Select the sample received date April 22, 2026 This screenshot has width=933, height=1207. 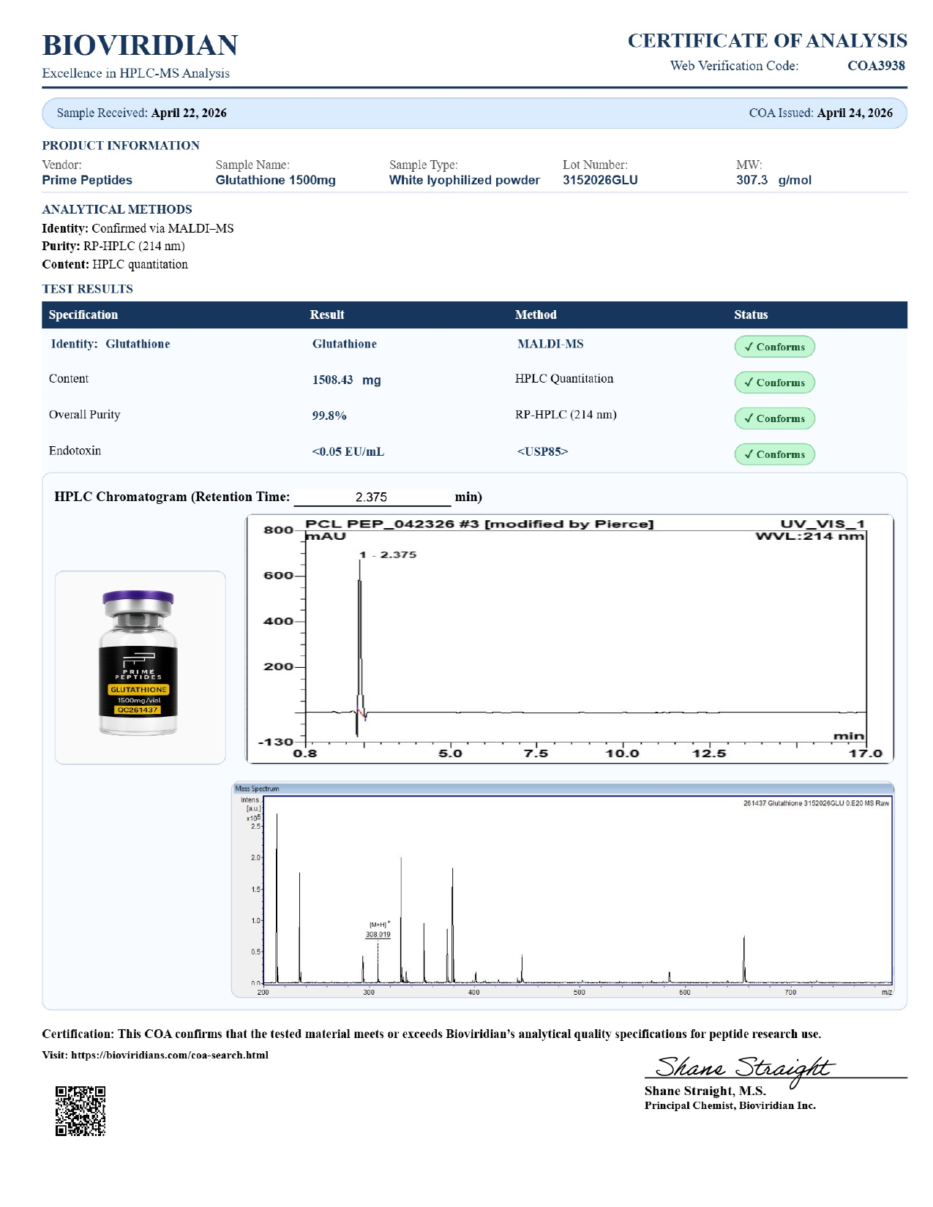pyautogui.click(x=189, y=113)
